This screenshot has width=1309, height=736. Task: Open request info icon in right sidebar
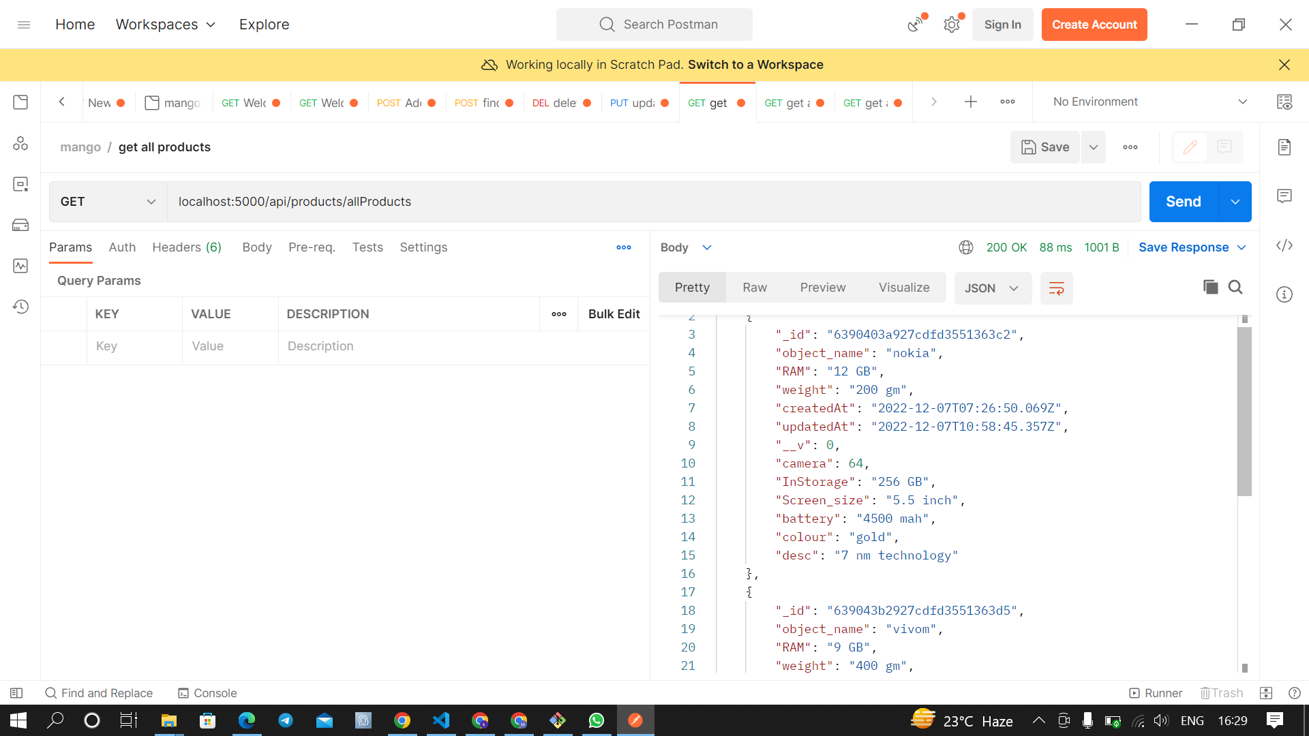(1284, 294)
